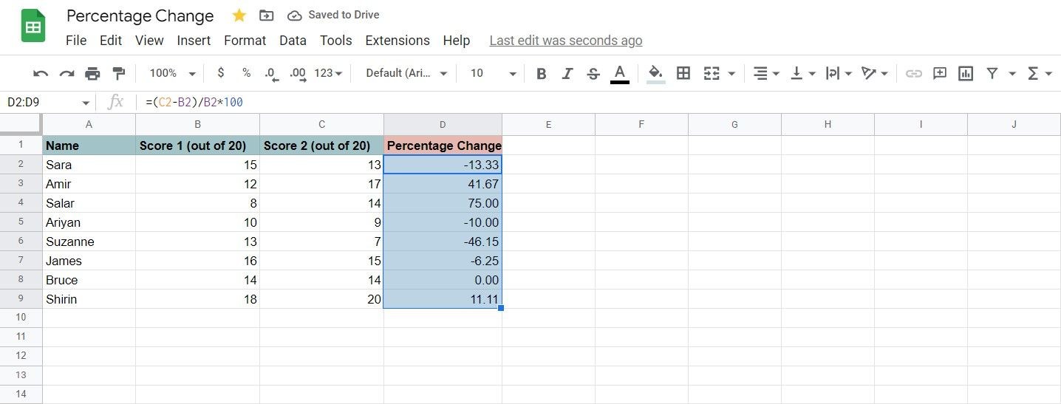Select the cell containing Suzanne
Screen dimensions: 1061x404
click(x=89, y=242)
